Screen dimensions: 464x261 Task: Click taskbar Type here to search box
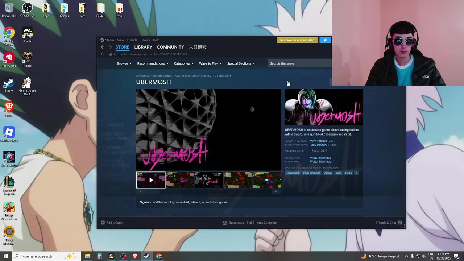coord(46,256)
